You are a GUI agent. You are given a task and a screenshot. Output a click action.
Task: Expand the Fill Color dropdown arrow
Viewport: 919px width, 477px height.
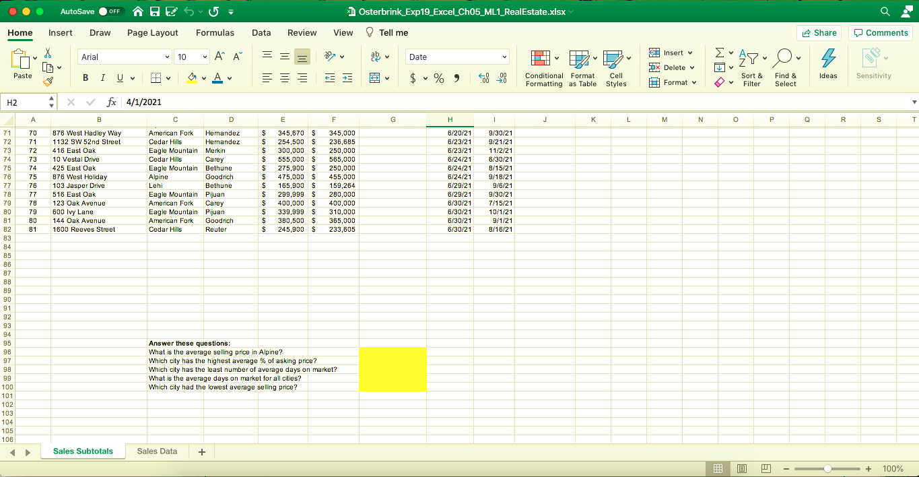pos(203,78)
